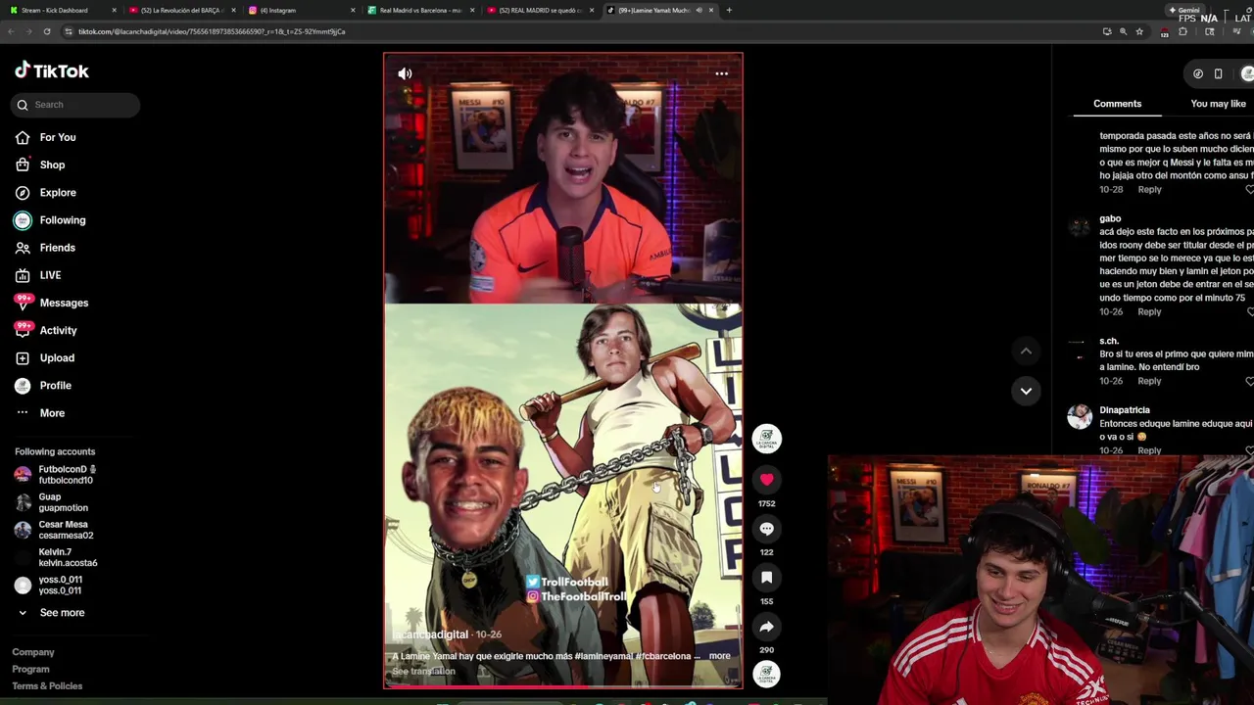Image resolution: width=1254 pixels, height=705 pixels.
Task: Reply to Dinapatricia's comment
Action: [1149, 451]
